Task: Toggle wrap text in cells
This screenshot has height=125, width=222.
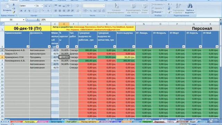Action: (x=77, y=6)
